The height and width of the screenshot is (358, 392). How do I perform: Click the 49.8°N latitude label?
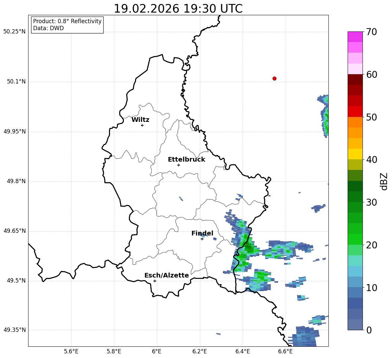point(16,181)
